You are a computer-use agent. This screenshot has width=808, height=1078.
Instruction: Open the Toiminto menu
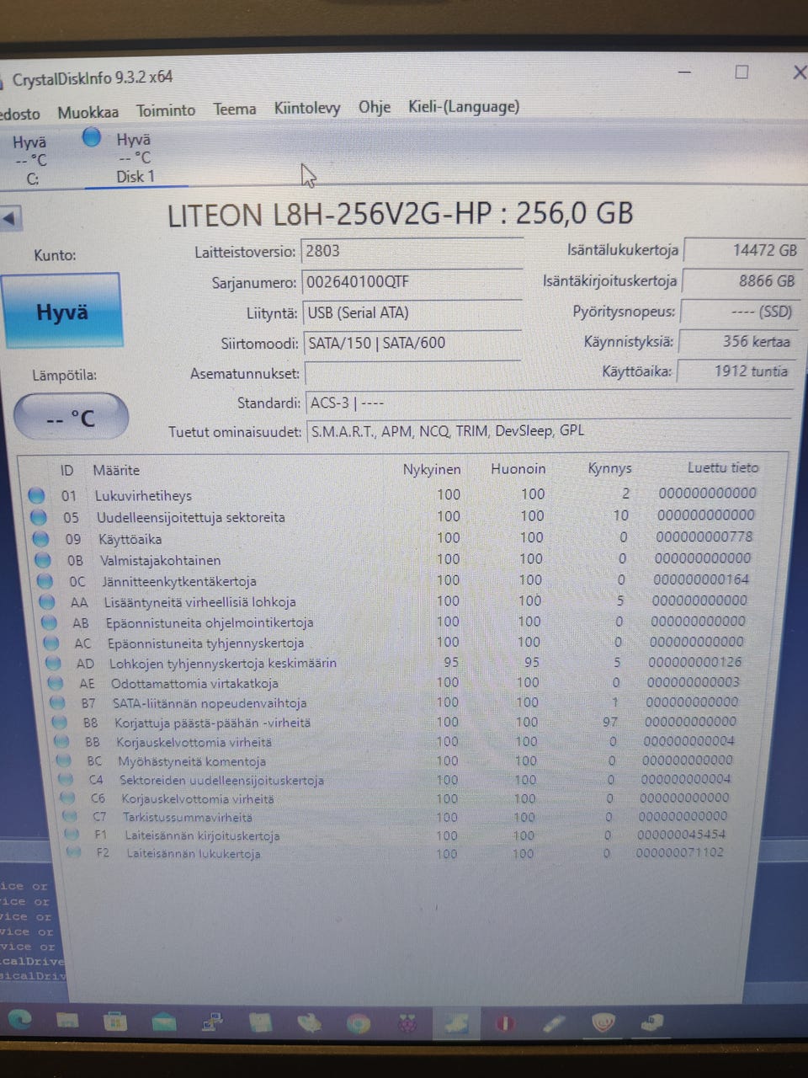pyautogui.click(x=166, y=110)
